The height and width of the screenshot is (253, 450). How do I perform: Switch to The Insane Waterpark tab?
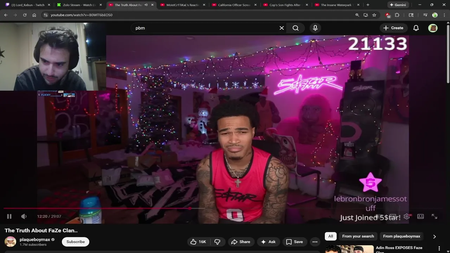point(337,5)
